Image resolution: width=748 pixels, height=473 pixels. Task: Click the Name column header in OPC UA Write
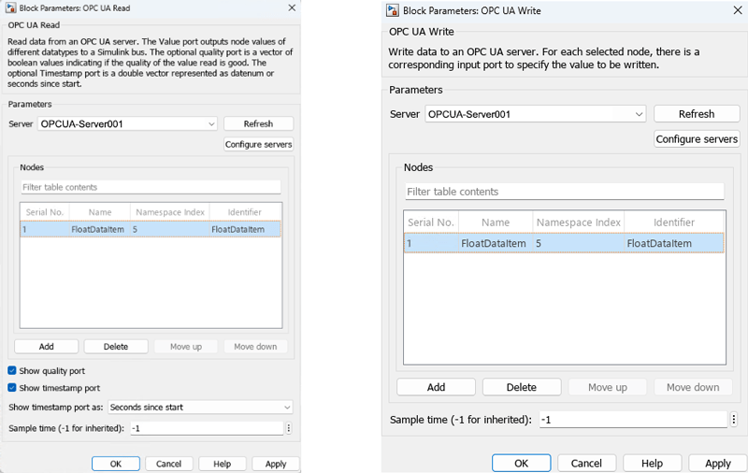click(496, 222)
